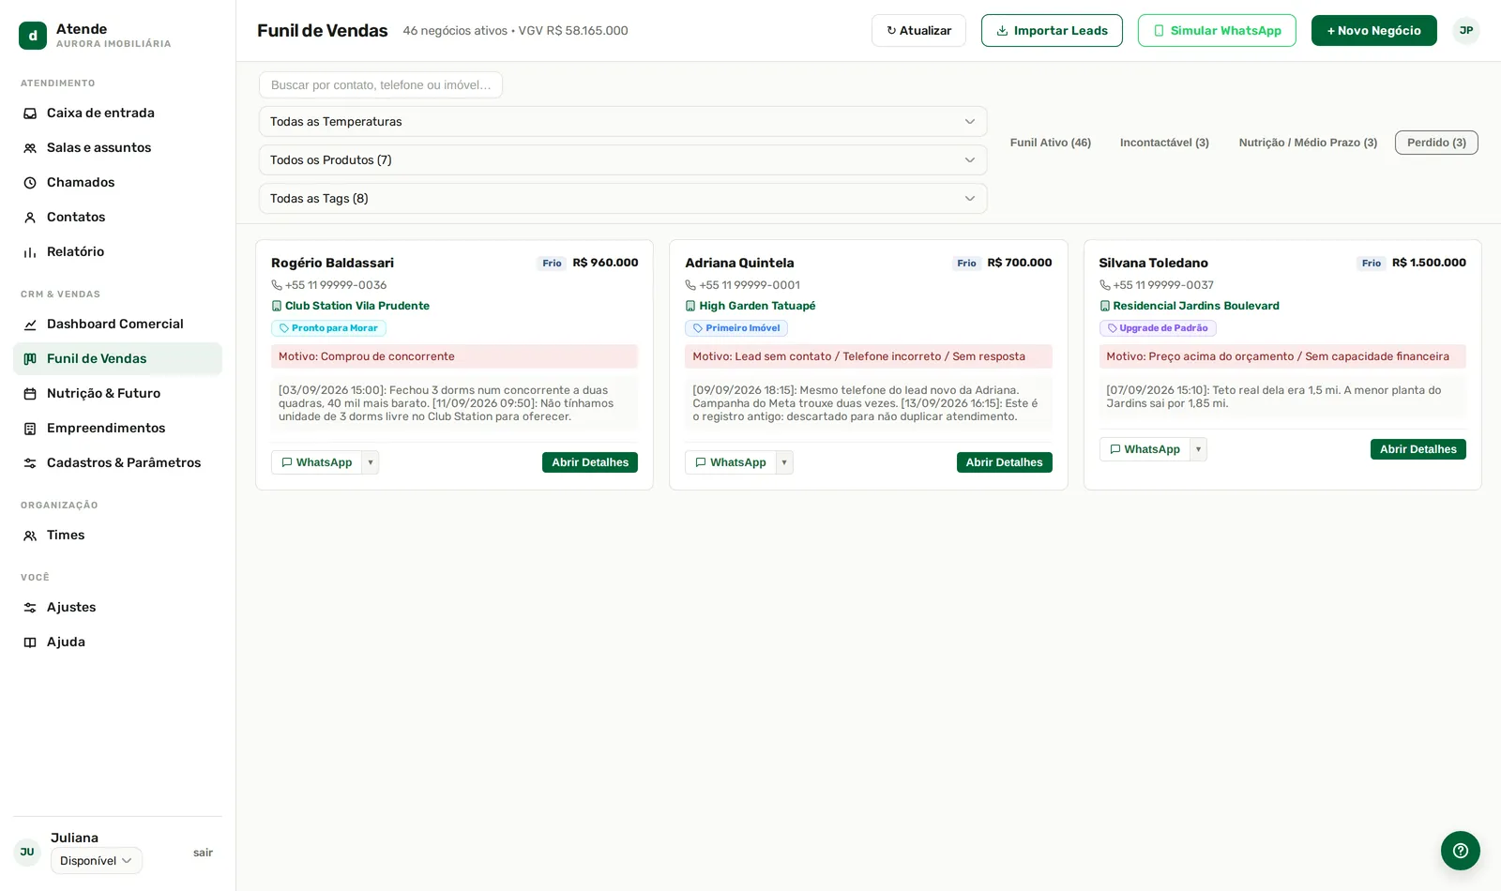The width and height of the screenshot is (1501, 891).
Task: Click the Nutrição & Futuro calendar icon
Action: [x=30, y=394]
